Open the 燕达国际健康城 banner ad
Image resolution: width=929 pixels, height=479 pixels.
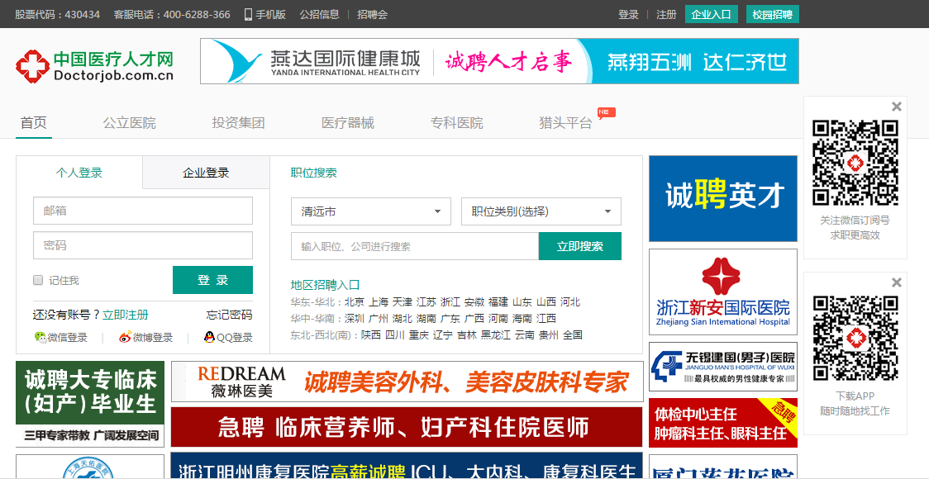pos(499,61)
